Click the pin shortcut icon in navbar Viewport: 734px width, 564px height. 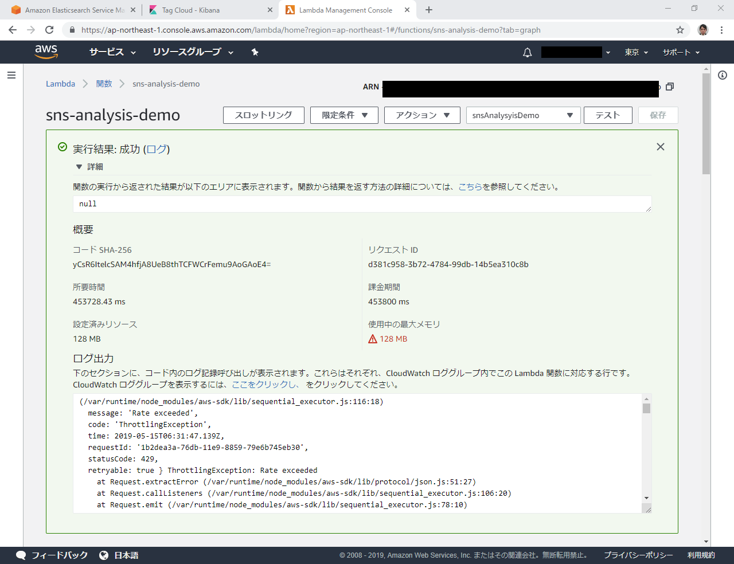[x=255, y=52]
